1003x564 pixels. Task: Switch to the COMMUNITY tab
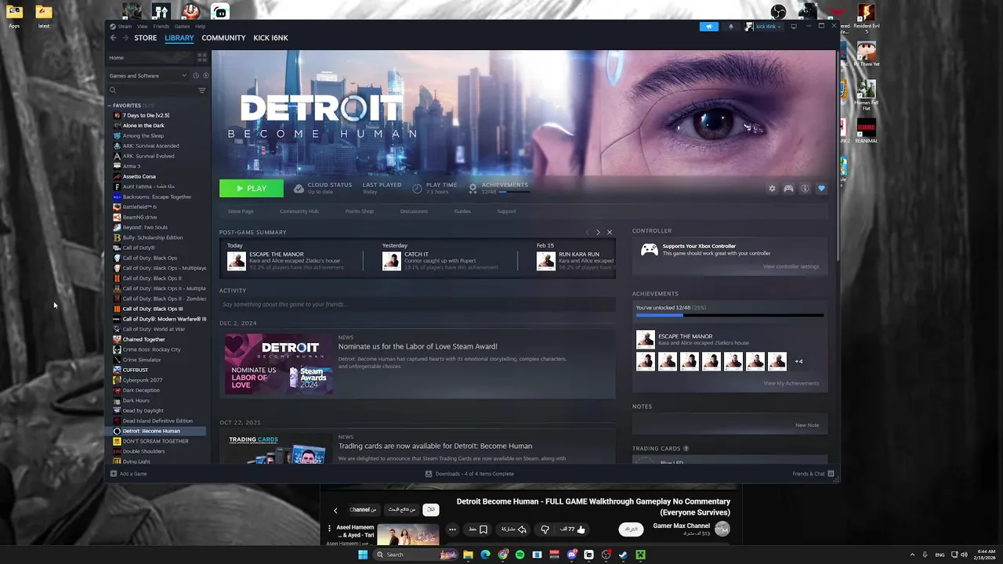[x=223, y=38]
